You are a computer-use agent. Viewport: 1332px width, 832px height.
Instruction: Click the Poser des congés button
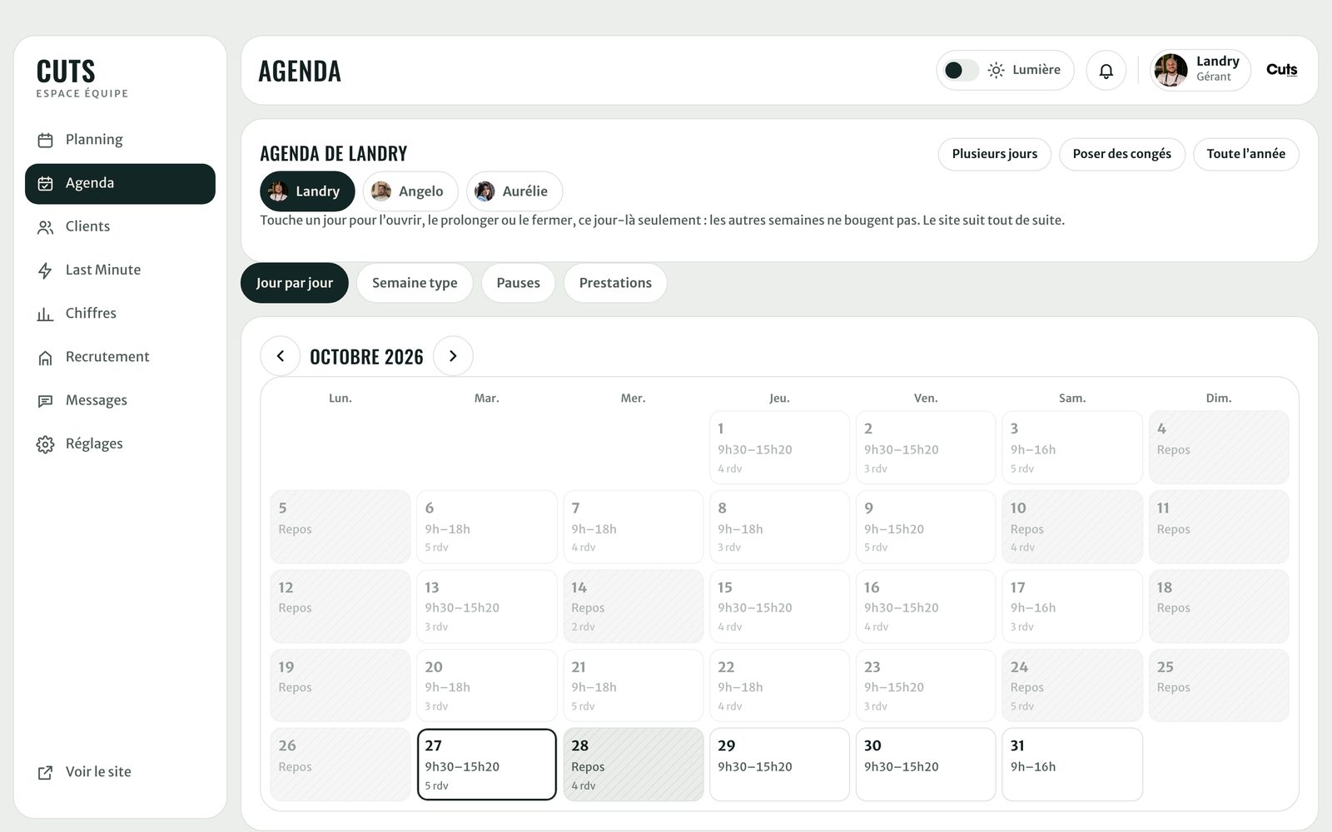1121,154
